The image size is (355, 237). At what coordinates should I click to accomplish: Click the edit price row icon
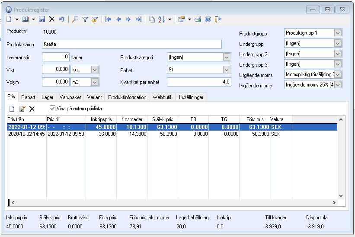22,109
